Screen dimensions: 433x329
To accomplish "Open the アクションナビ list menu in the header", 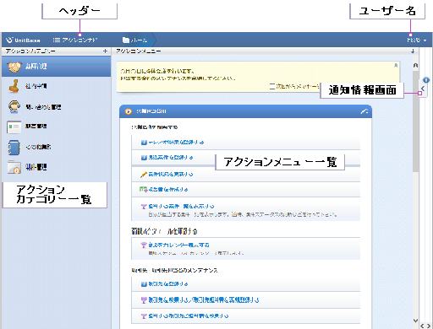I will point(75,40).
